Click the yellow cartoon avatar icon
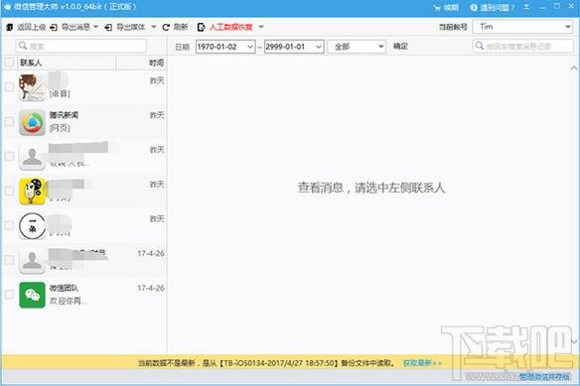Viewport: 580px width, 386px height. [x=32, y=192]
